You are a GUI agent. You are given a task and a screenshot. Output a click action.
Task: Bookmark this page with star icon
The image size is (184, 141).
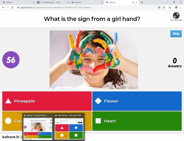(x=164, y=7)
